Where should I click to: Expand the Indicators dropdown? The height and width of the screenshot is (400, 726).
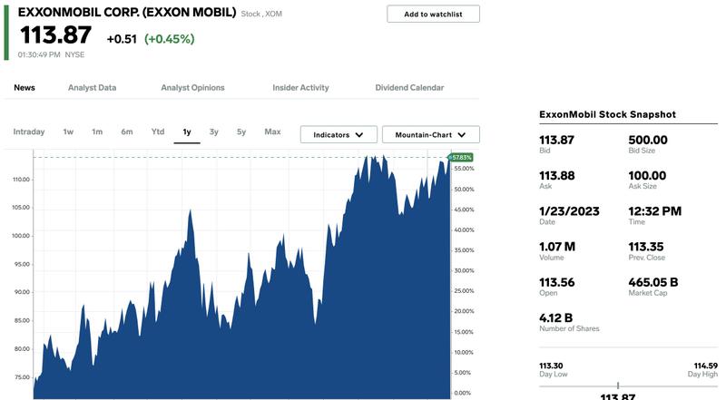point(338,135)
